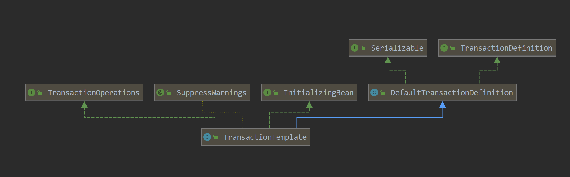Click the public lock icon beside Serializable
The width and height of the screenshot is (570, 177).
[x=363, y=48]
